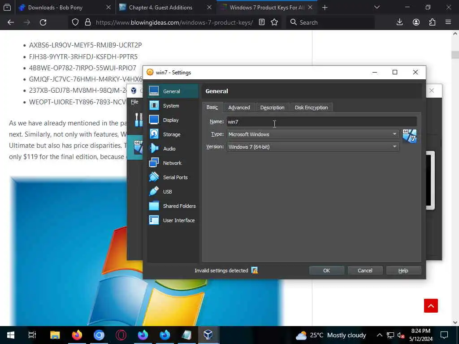
Task: Click the 4BBWE-OP782 product key text
Action: coord(82,68)
